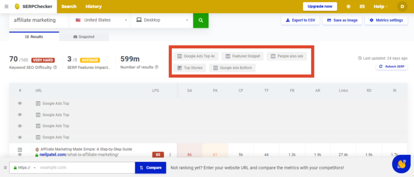This screenshot has width=414, height=177.
Task: Click the Keyword SEO Difficulty help icon
Action: coord(55,67)
